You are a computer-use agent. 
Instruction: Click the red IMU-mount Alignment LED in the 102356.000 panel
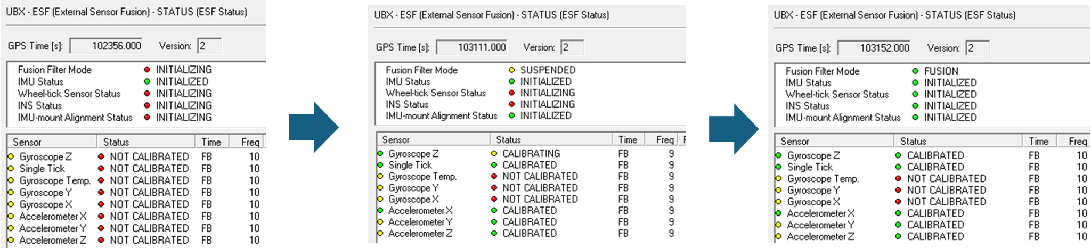[x=147, y=118]
